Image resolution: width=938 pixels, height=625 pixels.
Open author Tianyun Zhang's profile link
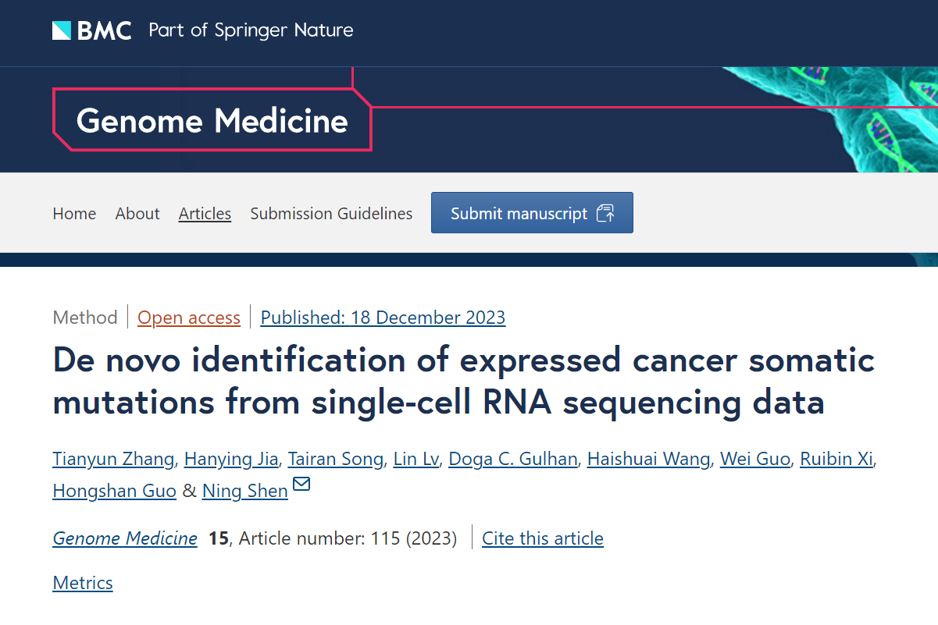[113, 459]
